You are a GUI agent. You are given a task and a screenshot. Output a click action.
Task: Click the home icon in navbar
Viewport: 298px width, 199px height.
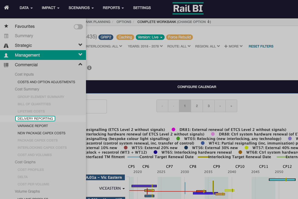coord(6,8)
